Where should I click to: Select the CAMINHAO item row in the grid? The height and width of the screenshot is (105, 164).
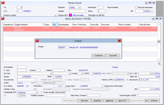click(x=80, y=29)
